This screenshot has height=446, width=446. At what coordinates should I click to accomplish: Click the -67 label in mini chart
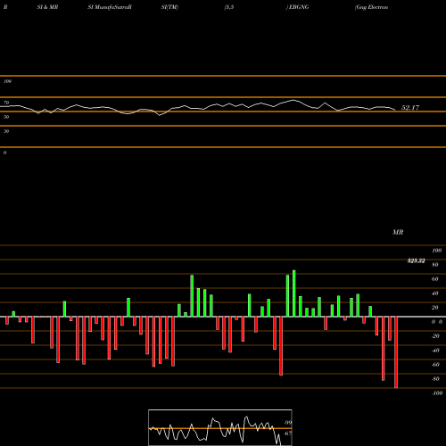[x=287, y=434]
